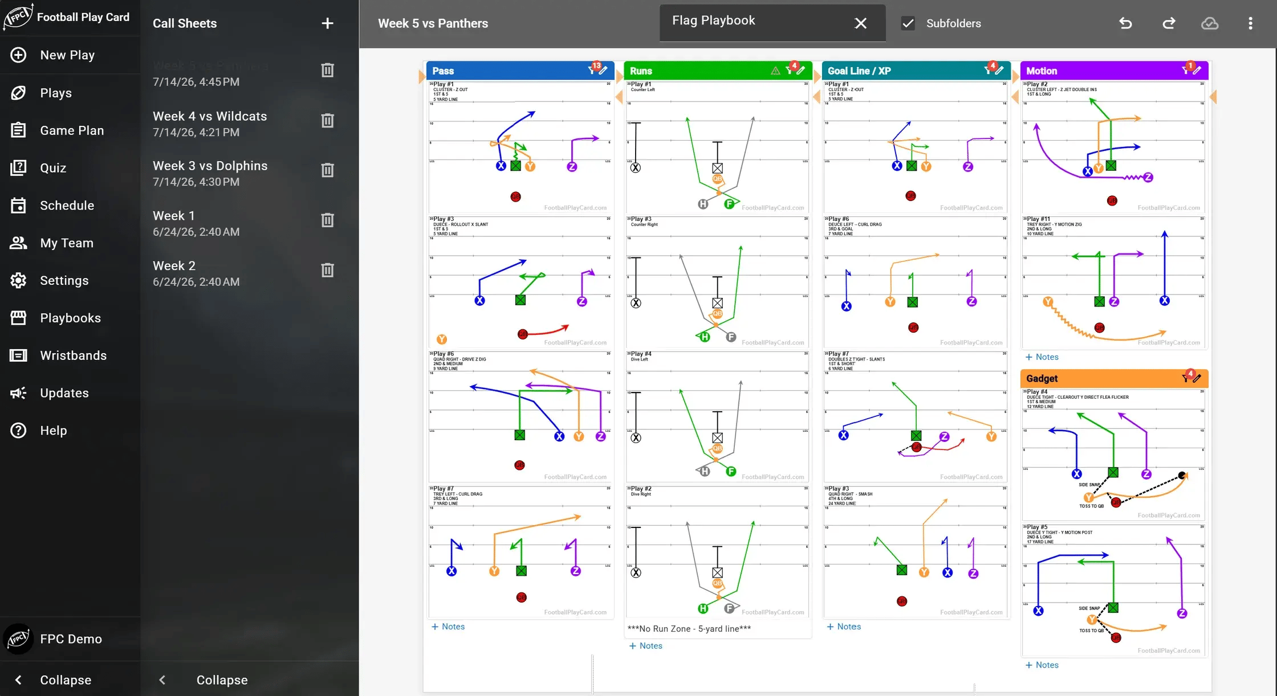Click the redo arrow in top toolbar
The height and width of the screenshot is (696, 1277).
[1169, 23]
